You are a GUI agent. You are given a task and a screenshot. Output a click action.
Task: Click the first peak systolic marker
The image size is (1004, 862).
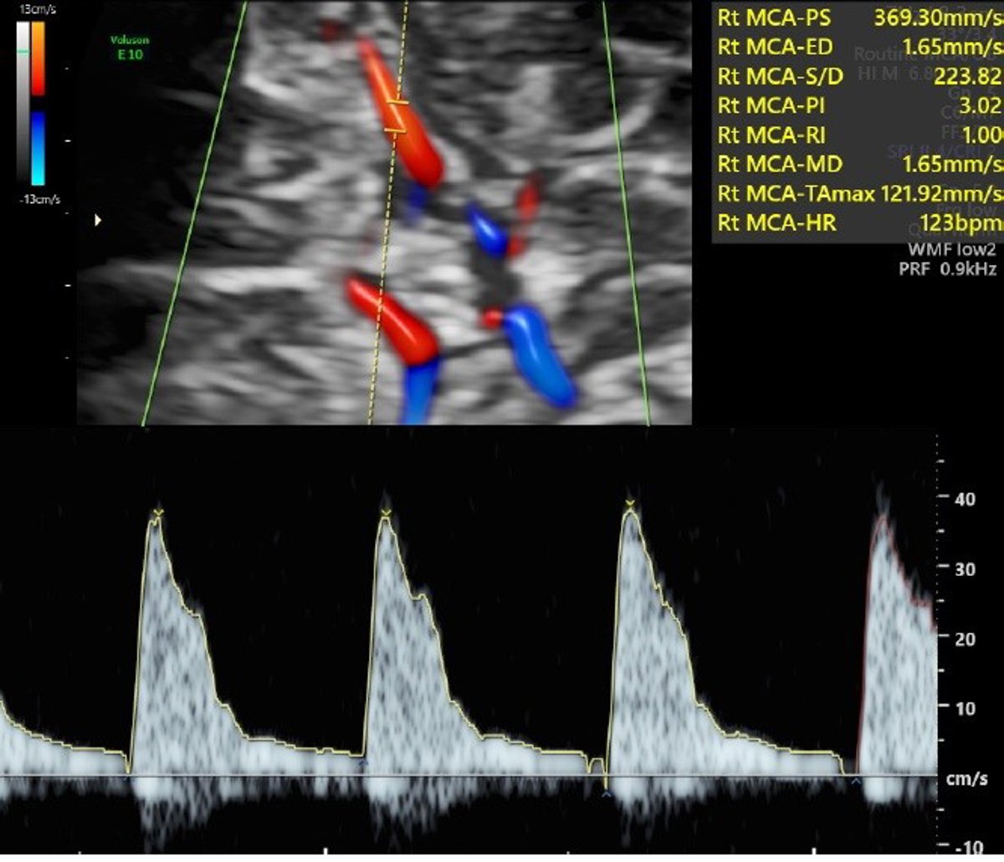pos(156,513)
